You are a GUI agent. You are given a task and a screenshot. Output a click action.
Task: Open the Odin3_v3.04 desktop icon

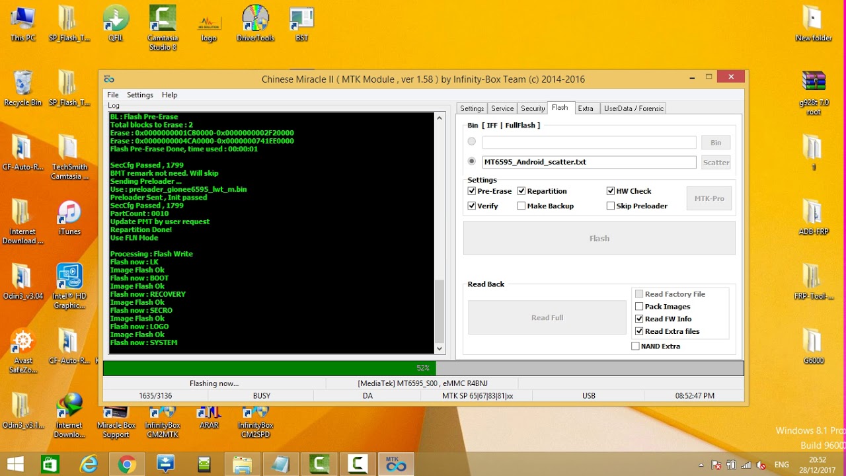(22, 282)
